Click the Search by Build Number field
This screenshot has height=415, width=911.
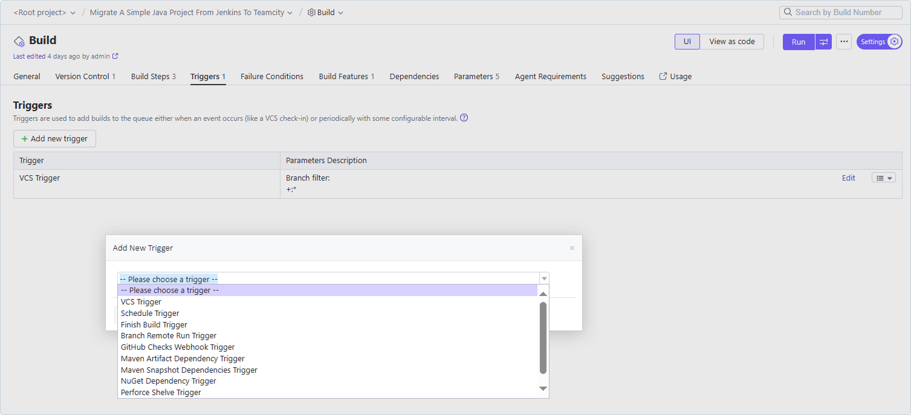click(x=843, y=12)
